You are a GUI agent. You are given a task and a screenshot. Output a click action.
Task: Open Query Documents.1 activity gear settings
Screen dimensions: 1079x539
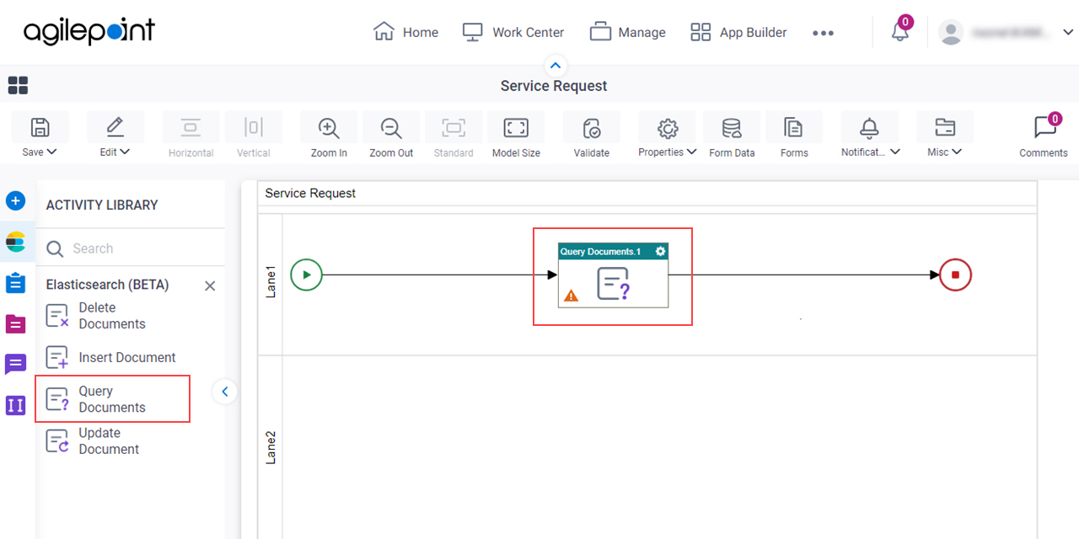click(661, 252)
